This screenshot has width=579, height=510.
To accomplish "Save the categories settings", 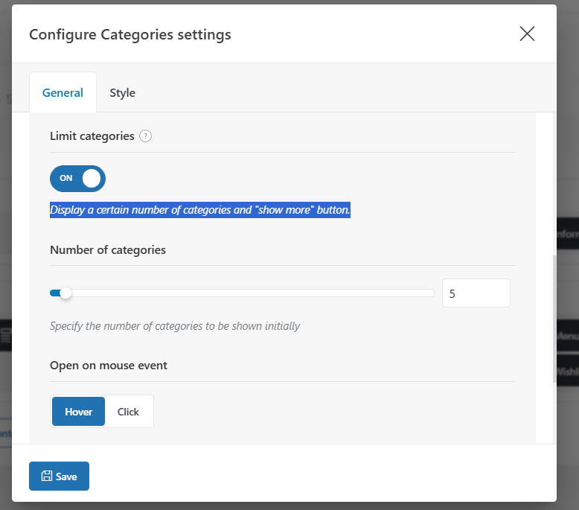I will click(x=59, y=476).
